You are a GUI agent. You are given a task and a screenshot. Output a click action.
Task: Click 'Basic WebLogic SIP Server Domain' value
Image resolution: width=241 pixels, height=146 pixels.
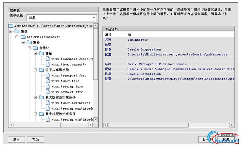(157, 64)
